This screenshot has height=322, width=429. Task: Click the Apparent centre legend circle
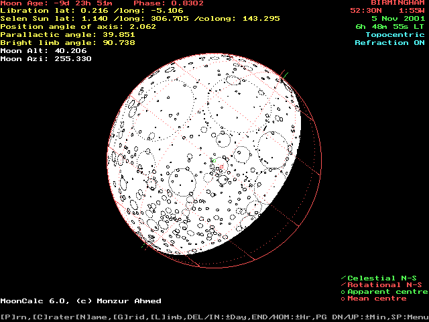tap(343, 292)
